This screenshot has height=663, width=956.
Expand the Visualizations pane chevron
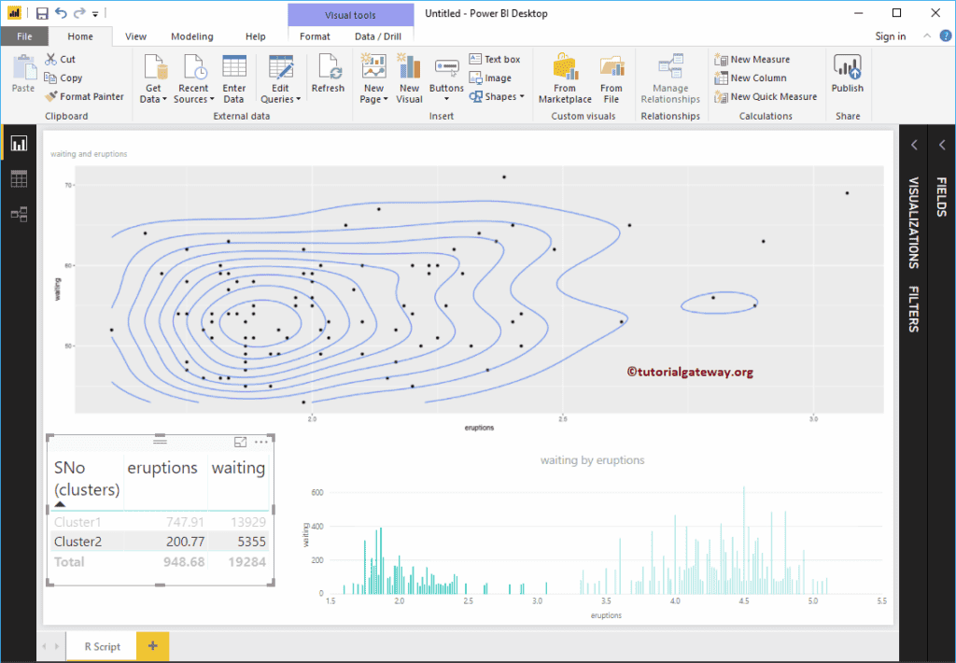(914, 145)
